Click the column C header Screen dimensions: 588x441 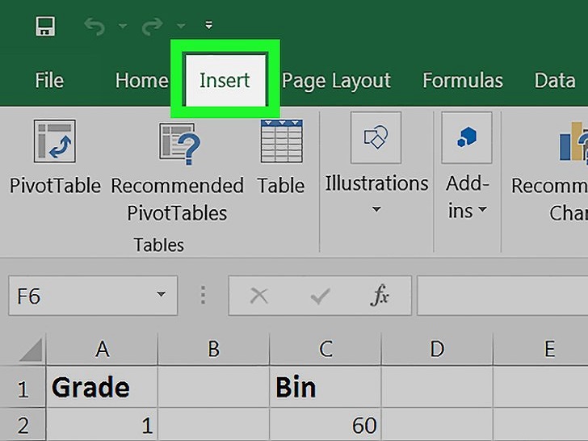coord(325,349)
